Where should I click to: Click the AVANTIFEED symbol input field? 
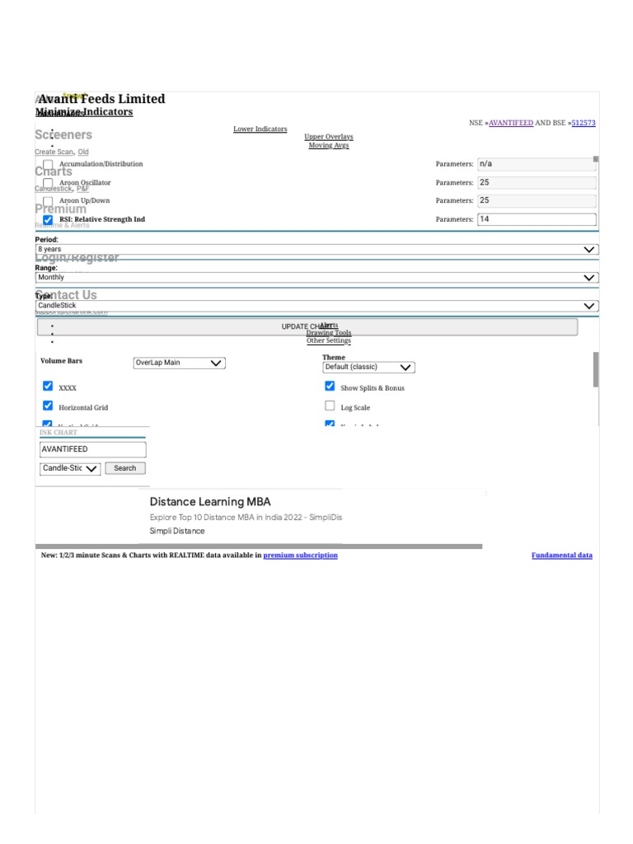click(x=92, y=449)
